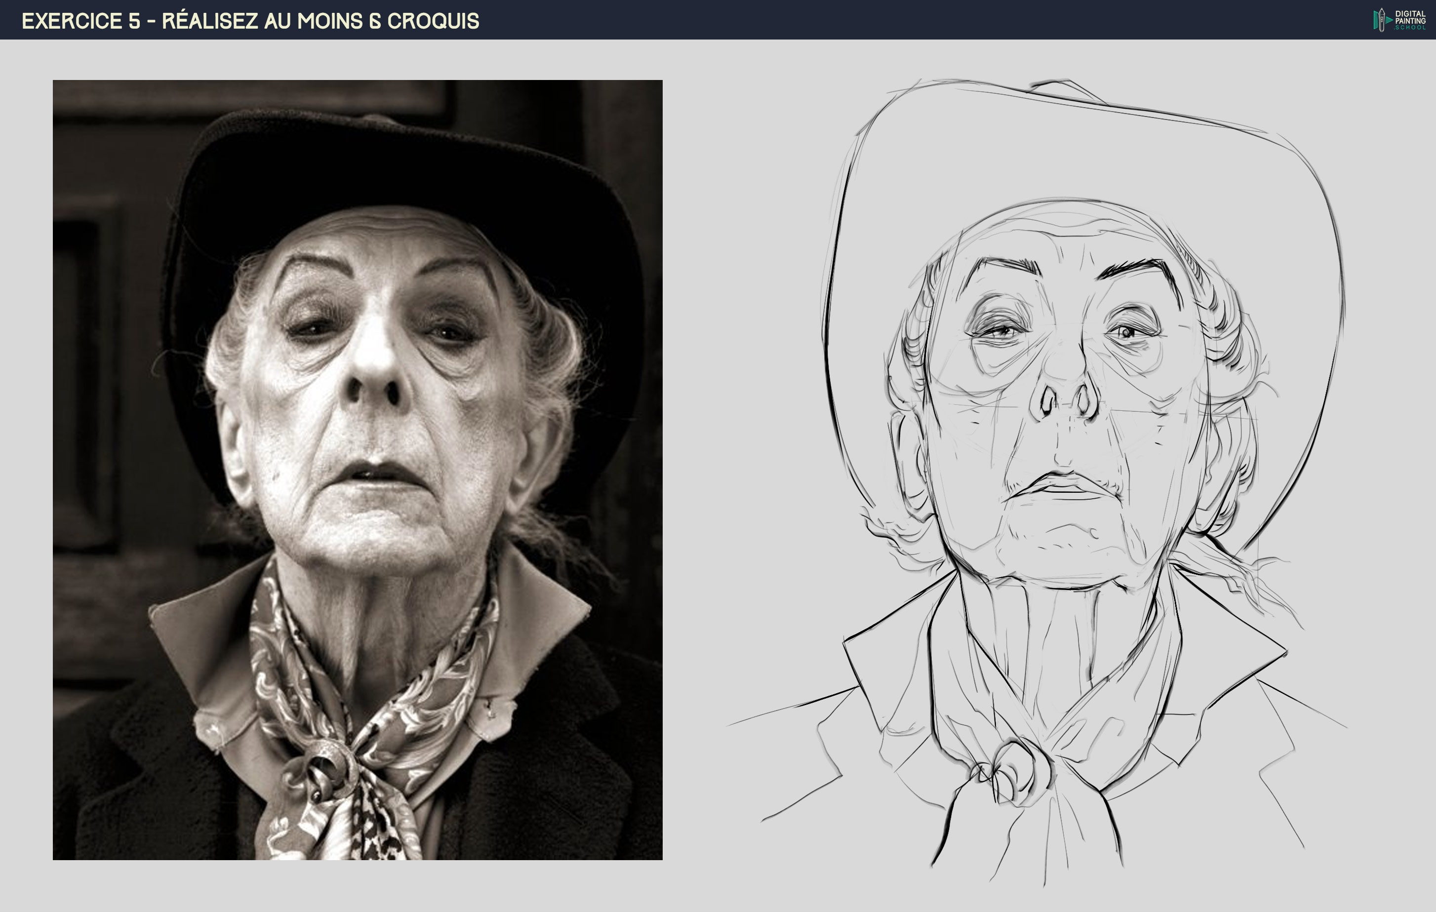Click the DIGITAL PAINTING logo text
Screen dimensions: 1436x912
point(1411,17)
